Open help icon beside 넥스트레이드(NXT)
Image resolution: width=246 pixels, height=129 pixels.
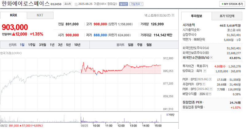click(173, 15)
